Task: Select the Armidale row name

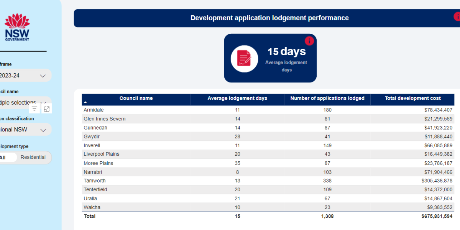Action: (x=94, y=110)
